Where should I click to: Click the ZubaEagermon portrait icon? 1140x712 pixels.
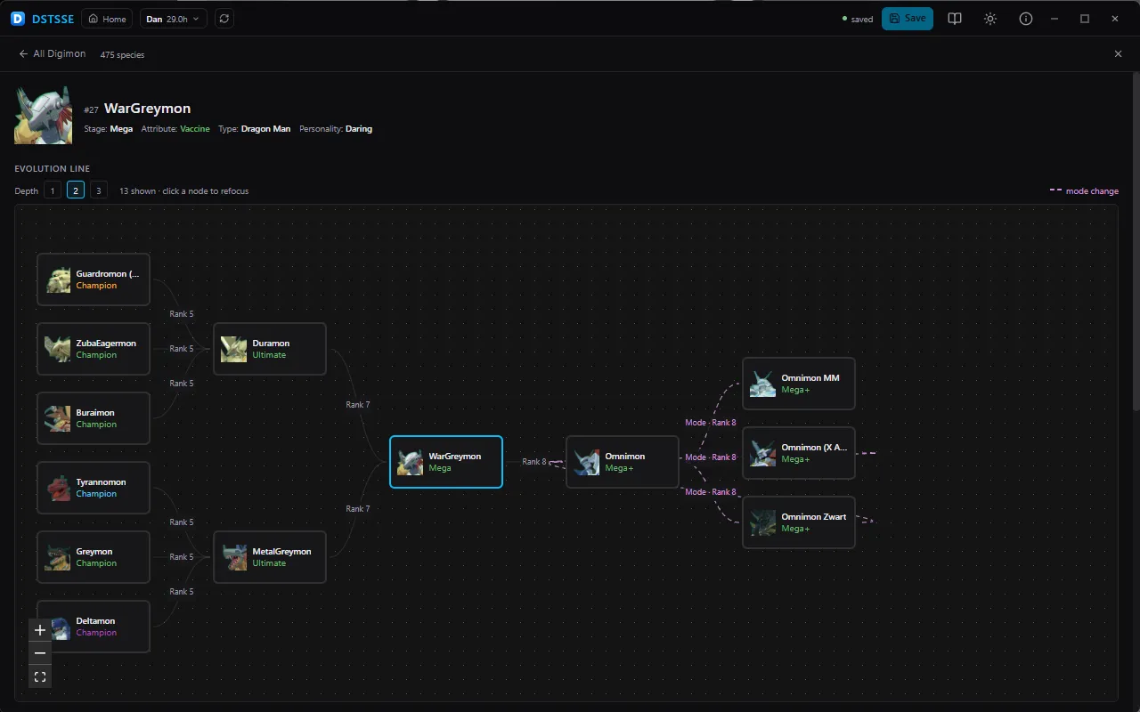[58, 349]
